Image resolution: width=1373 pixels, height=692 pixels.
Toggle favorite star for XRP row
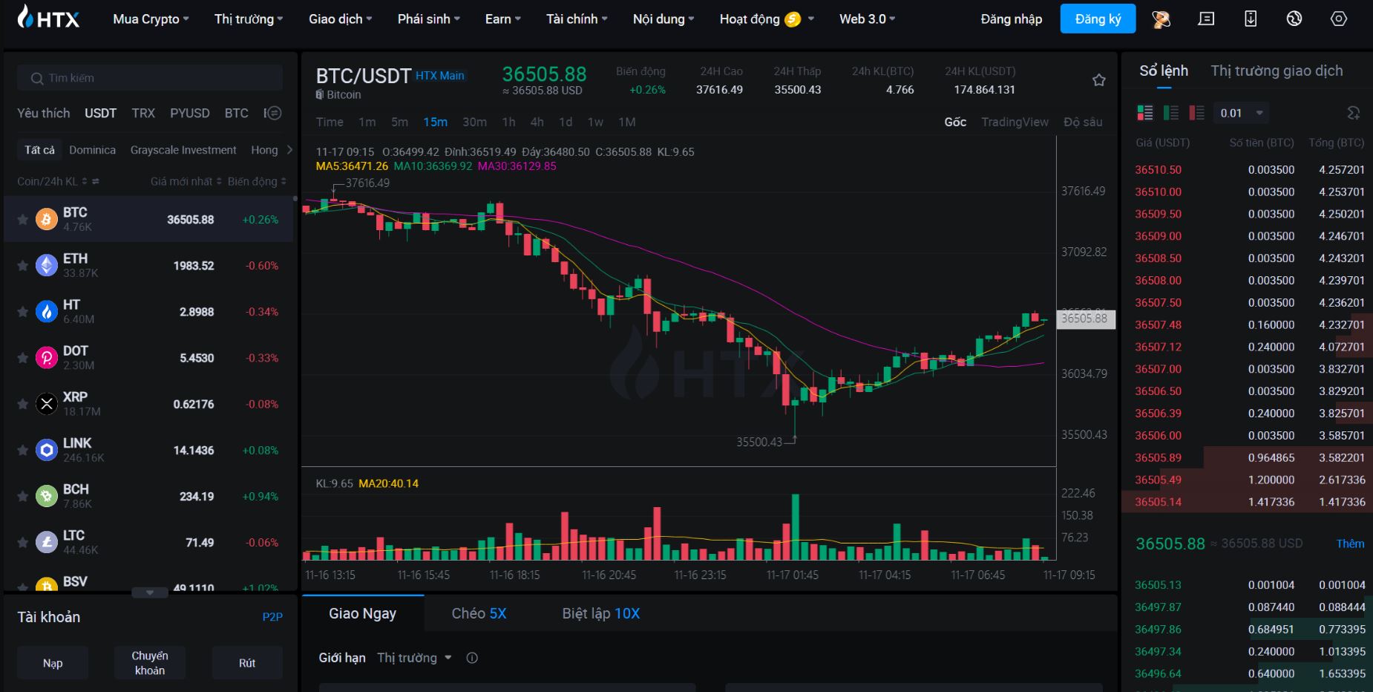23,404
